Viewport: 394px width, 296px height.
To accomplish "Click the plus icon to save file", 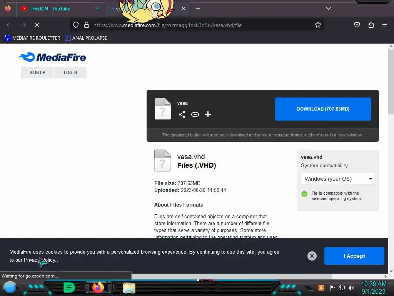I will (x=208, y=114).
